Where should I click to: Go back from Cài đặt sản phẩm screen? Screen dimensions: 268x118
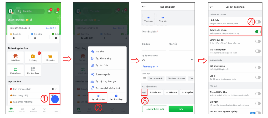[211, 7]
